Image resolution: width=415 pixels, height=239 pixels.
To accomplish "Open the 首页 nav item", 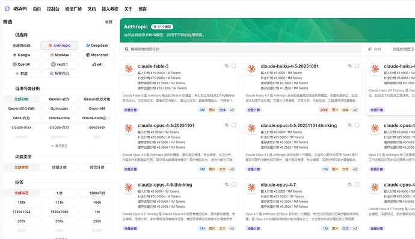I will pos(37,9).
